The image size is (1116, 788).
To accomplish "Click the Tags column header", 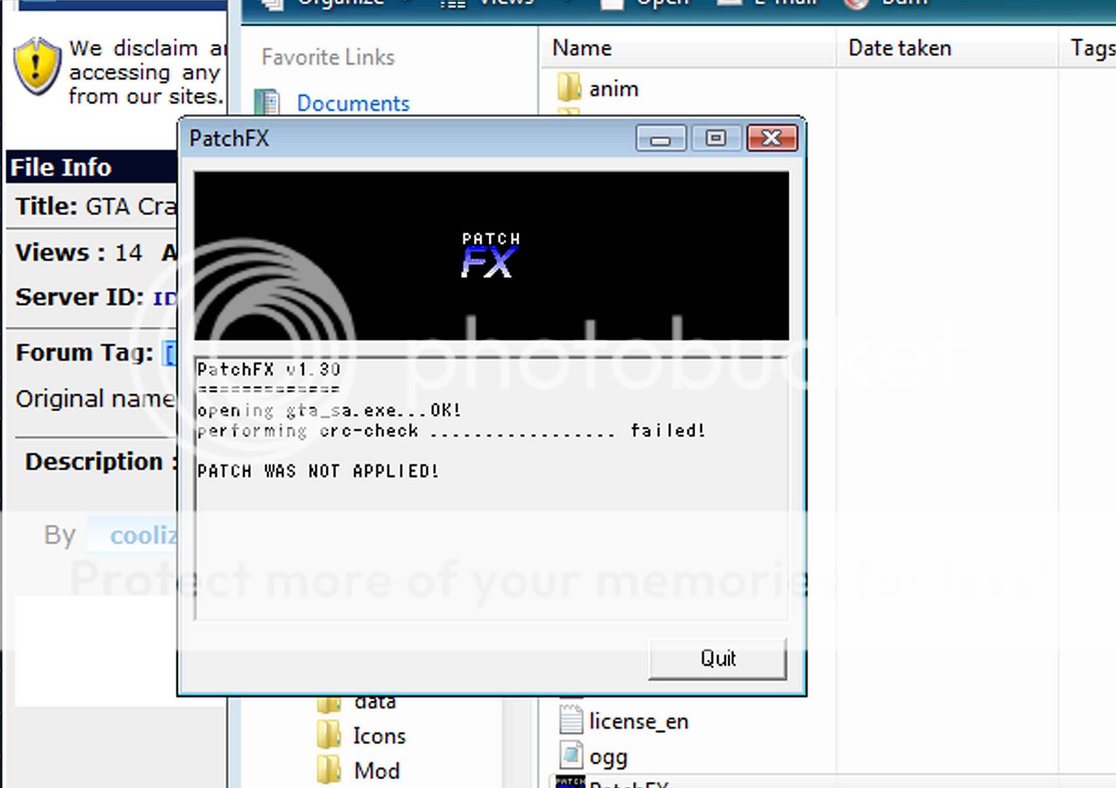I will point(1091,48).
